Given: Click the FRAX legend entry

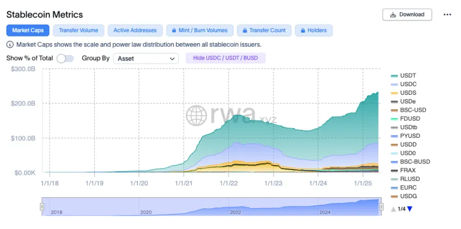Looking at the screenshot, I should coord(403,170).
